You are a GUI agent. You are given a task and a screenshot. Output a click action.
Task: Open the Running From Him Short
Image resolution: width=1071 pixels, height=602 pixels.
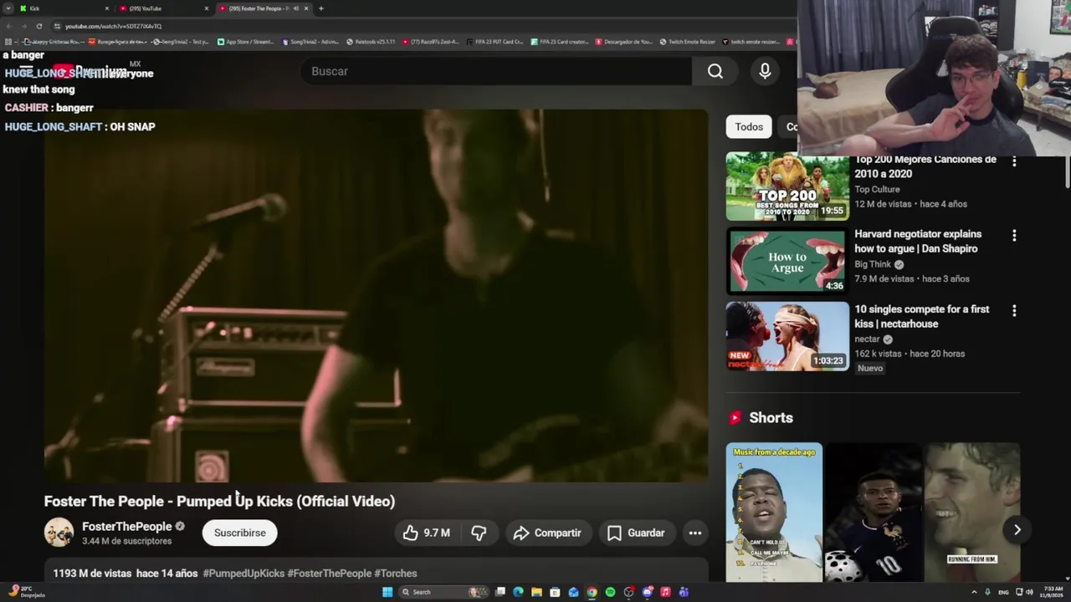[972, 513]
